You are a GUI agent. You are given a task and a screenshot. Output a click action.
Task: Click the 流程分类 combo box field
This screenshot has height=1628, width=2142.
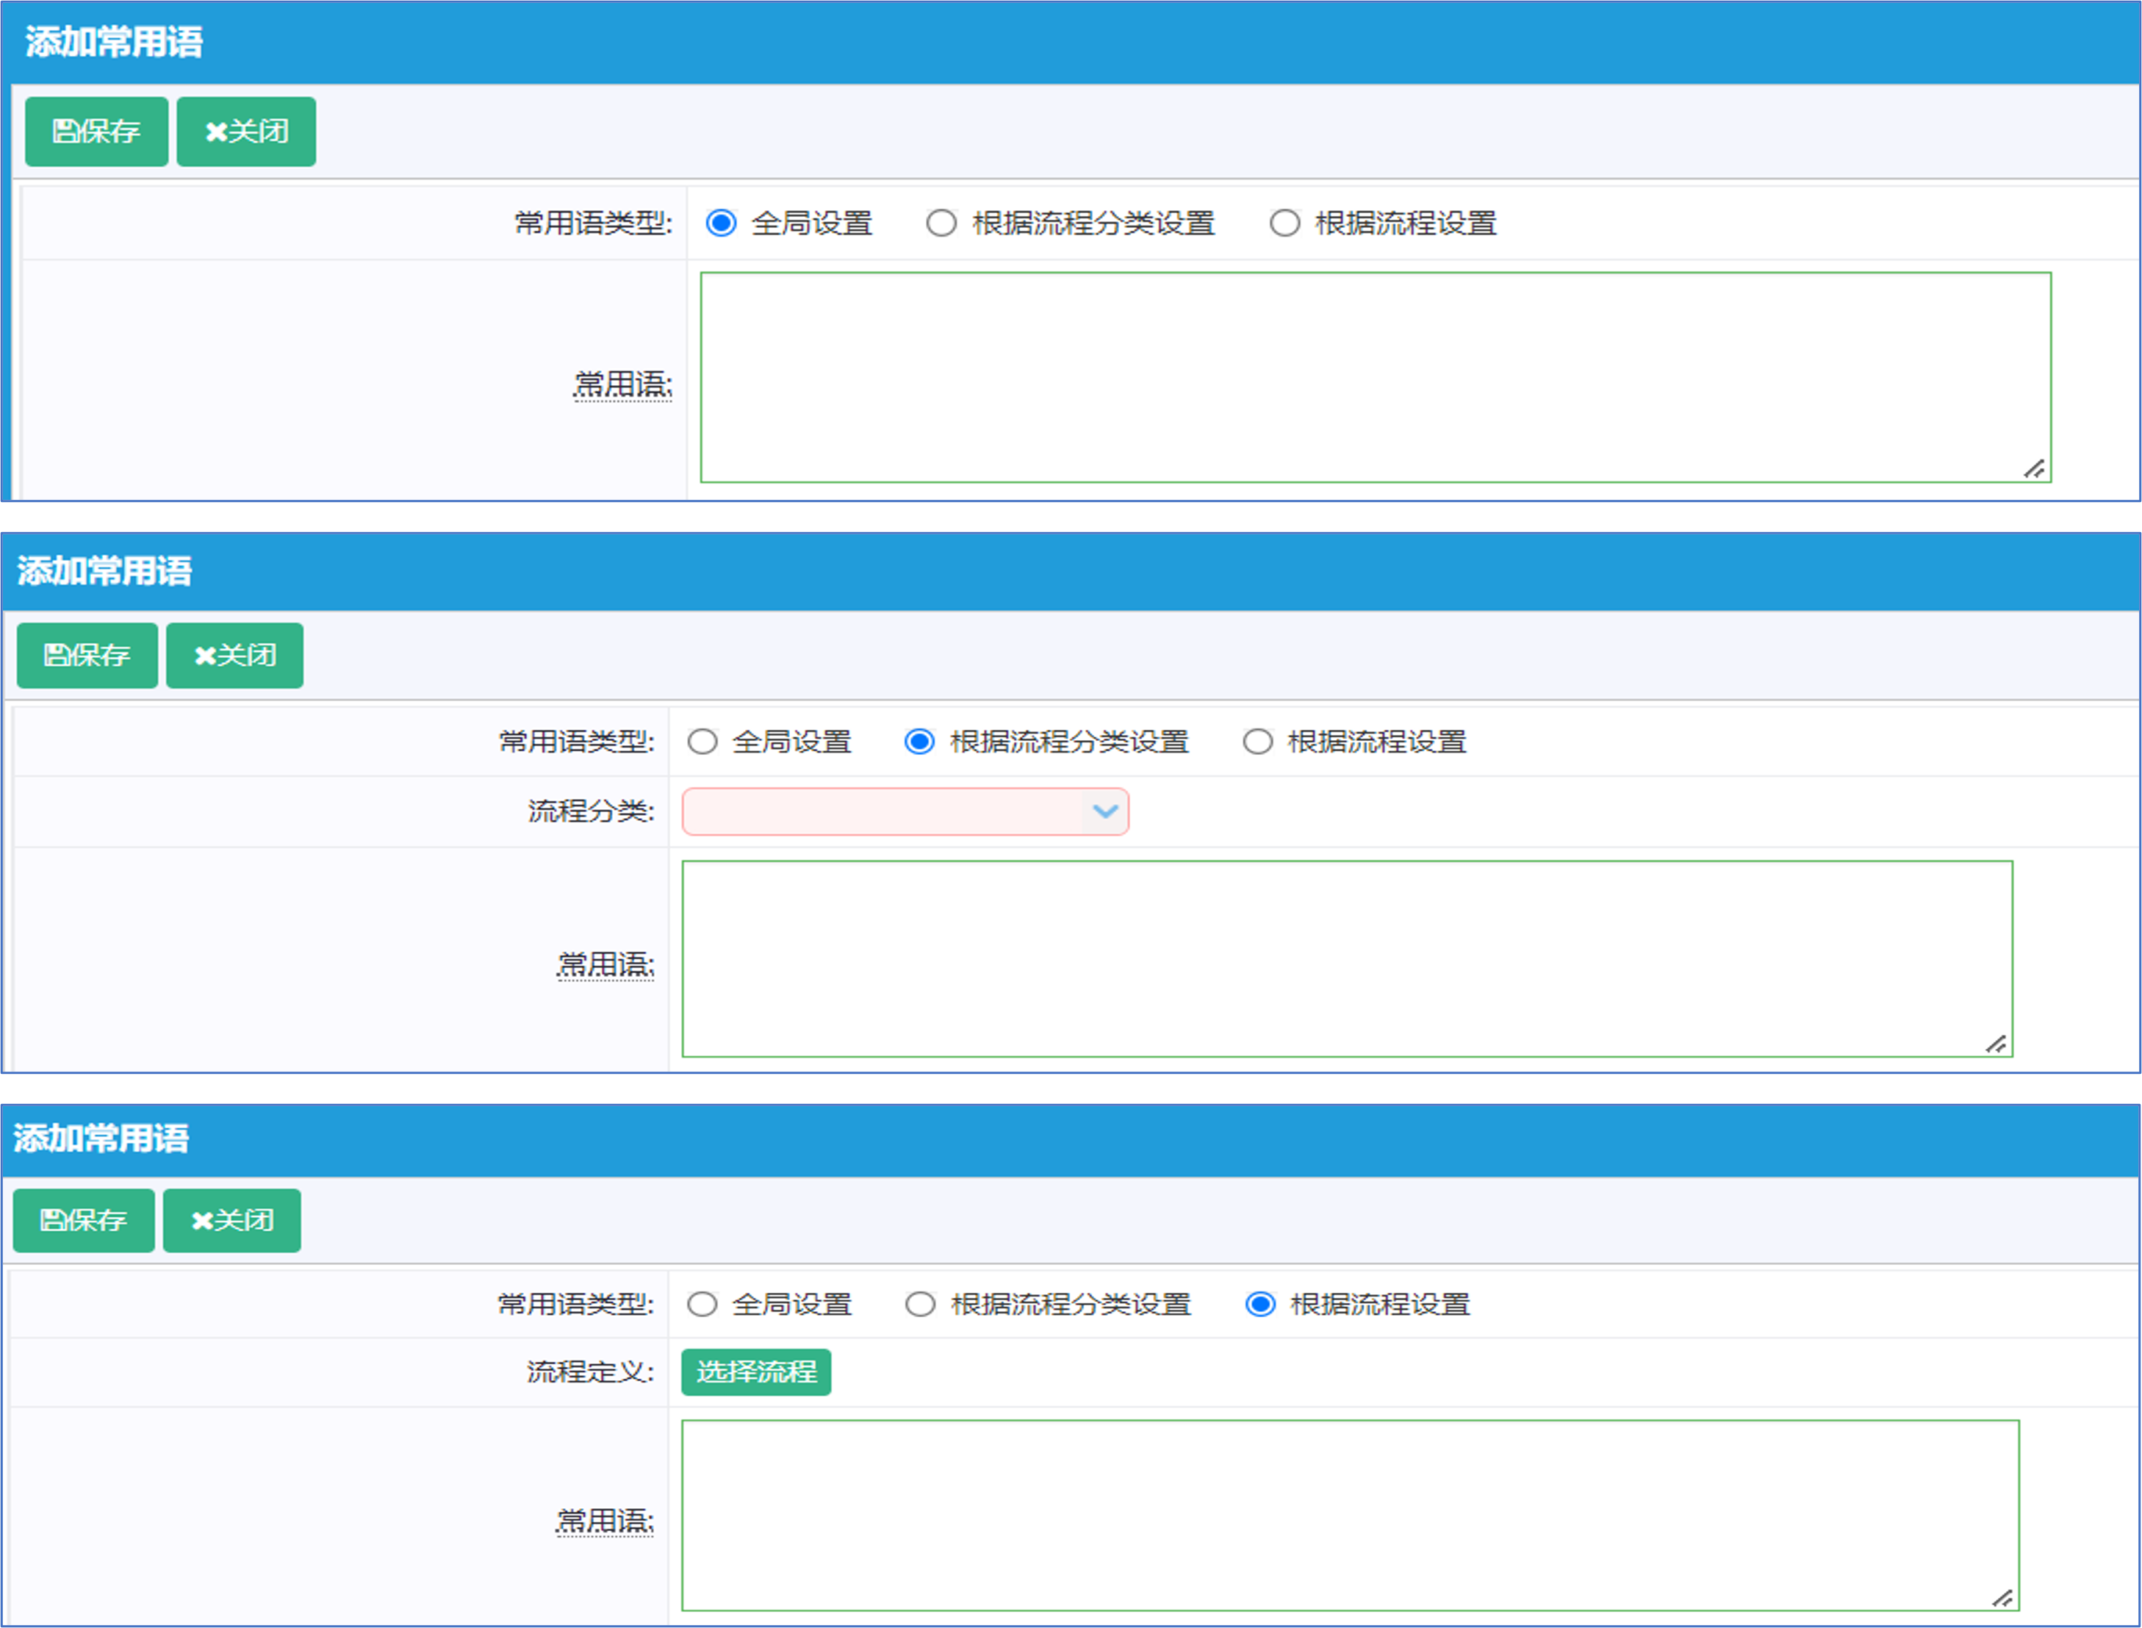[x=882, y=812]
